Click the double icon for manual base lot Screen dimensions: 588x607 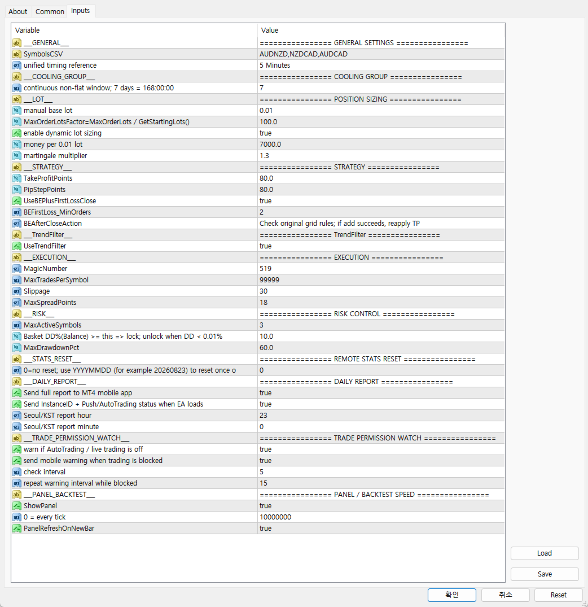[16, 111]
